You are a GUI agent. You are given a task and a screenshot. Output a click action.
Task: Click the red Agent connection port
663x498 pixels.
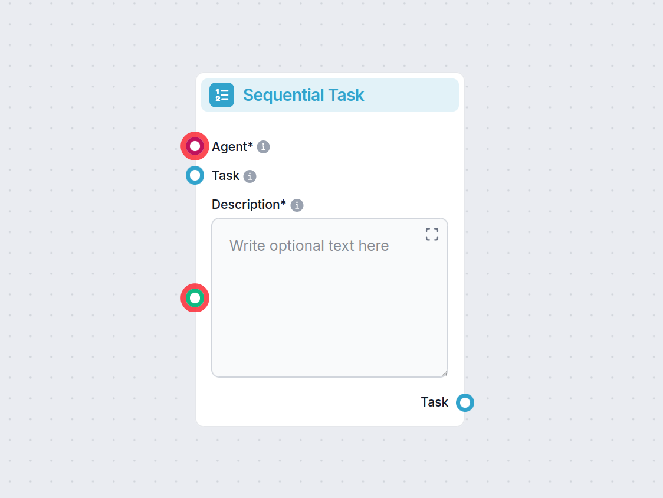(x=195, y=146)
